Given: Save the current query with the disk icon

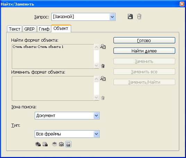Looking at the screenshot, I should (130, 16).
